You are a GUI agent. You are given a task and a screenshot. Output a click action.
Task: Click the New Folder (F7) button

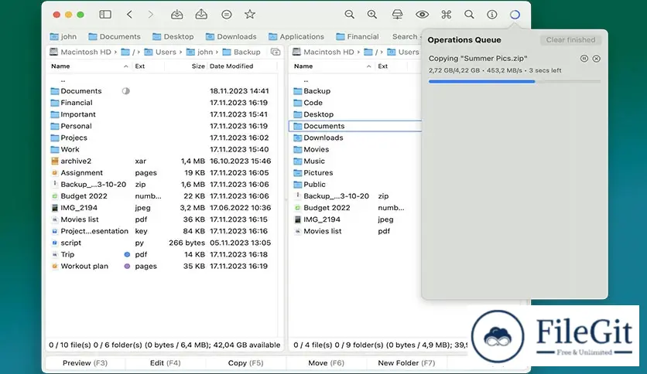click(406, 363)
